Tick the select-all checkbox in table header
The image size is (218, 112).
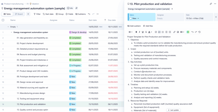tap(3, 20)
